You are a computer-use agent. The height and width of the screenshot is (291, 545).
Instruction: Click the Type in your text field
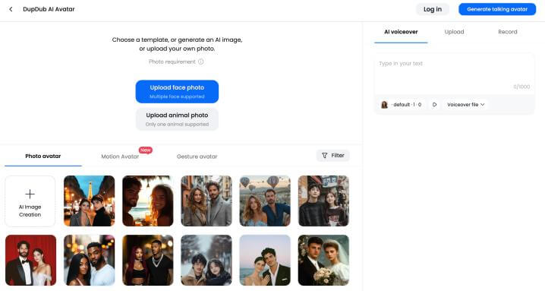(x=454, y=74)
